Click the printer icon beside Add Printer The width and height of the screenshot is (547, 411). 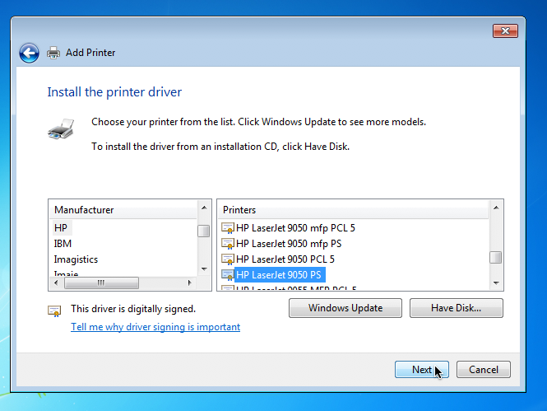click(x=53, y=53)
